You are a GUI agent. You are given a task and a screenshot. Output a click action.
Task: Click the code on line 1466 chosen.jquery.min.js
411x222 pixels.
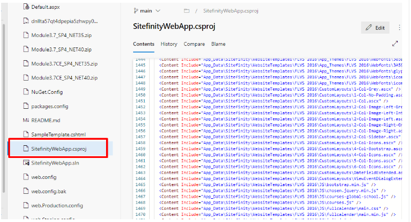tap(272, 191)
